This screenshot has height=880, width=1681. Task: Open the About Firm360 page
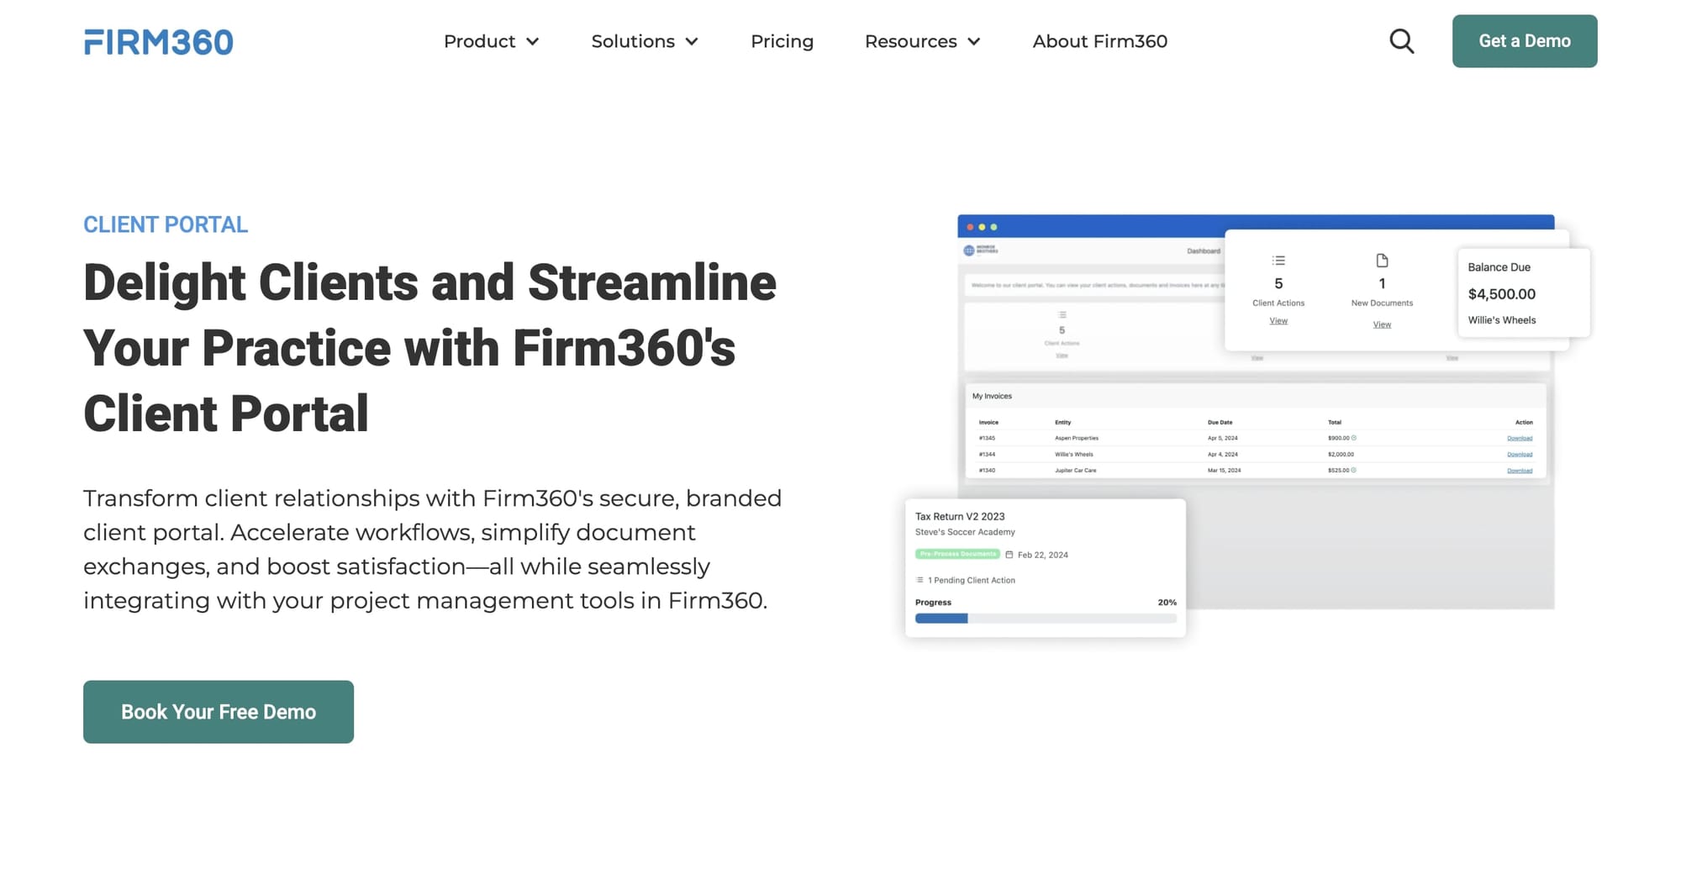point(1099,41)
